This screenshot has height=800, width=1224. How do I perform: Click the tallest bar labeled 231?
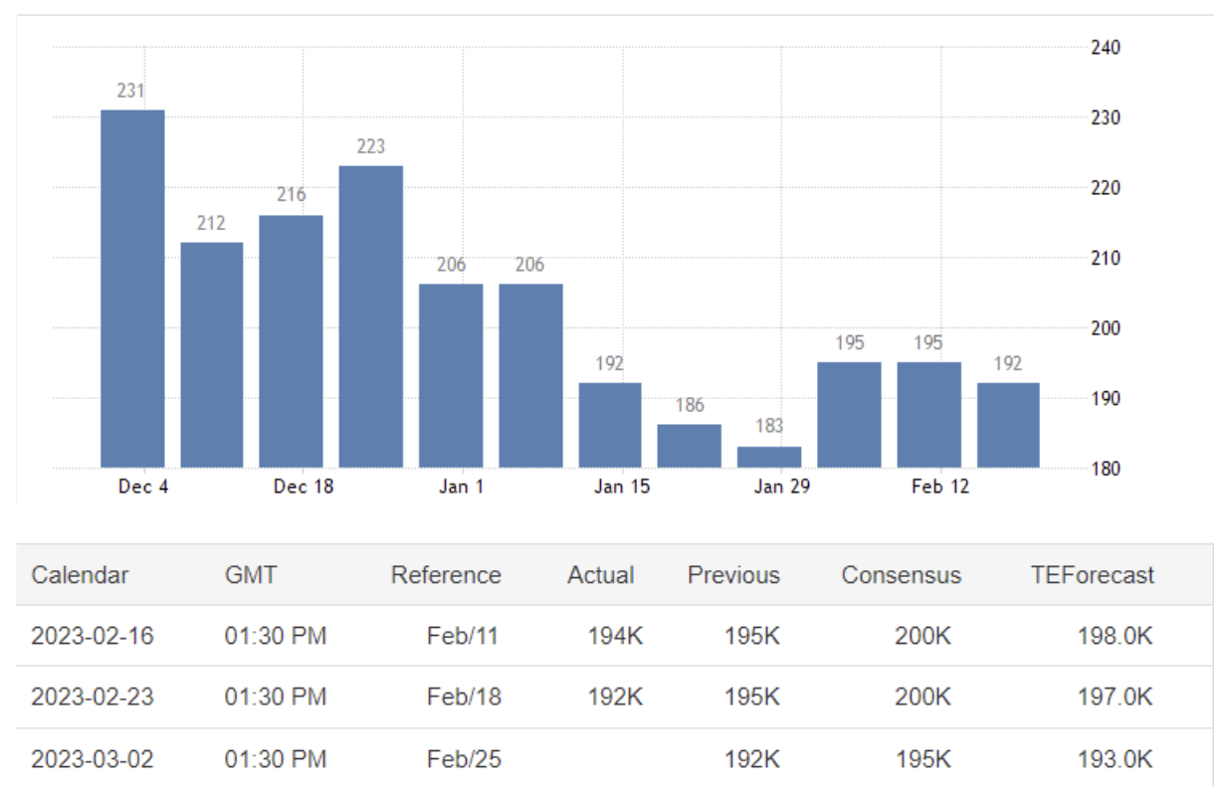(x=132, y=289)
